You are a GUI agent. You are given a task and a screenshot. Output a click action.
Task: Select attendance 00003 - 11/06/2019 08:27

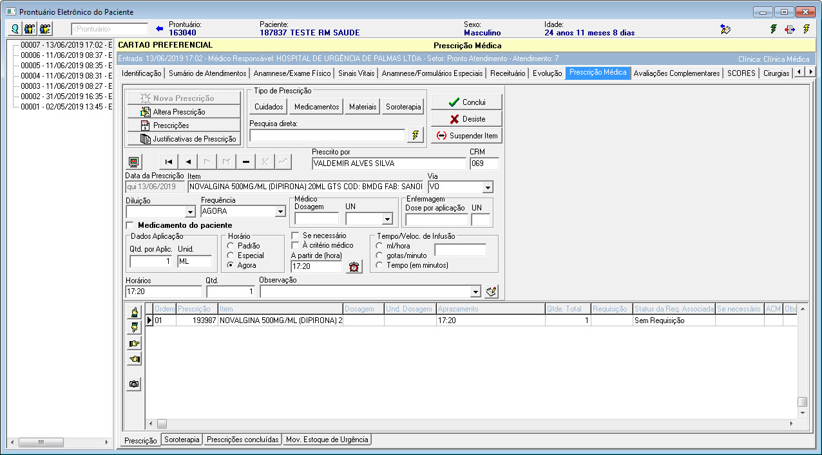[66, 86]
